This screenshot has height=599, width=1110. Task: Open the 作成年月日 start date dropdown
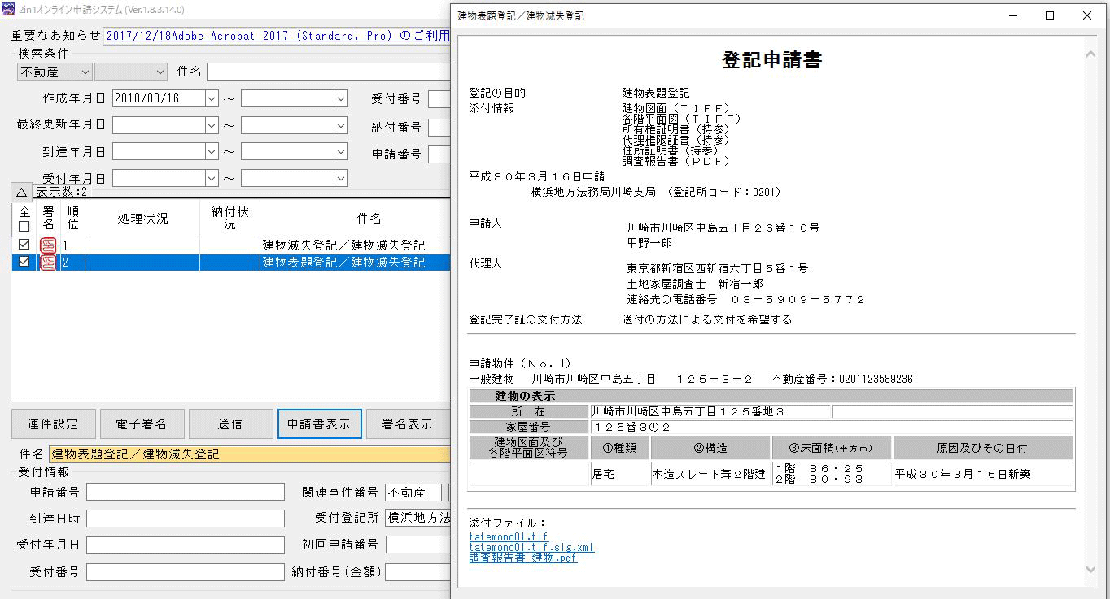212,98
